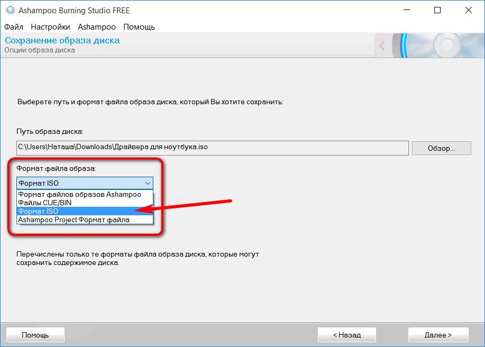485x347 pixels.
Task: Choose Файлы CUE/BIN from the list
Action: [x=44, y=203]
